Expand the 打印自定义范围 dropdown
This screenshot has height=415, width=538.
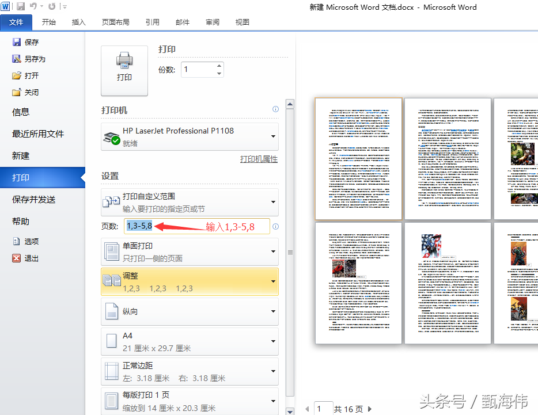point(190,203)
